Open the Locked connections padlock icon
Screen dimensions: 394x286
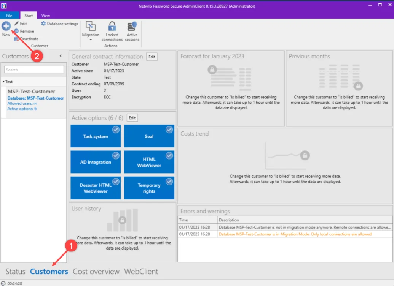pyautogui.click(x=112, y=26)
